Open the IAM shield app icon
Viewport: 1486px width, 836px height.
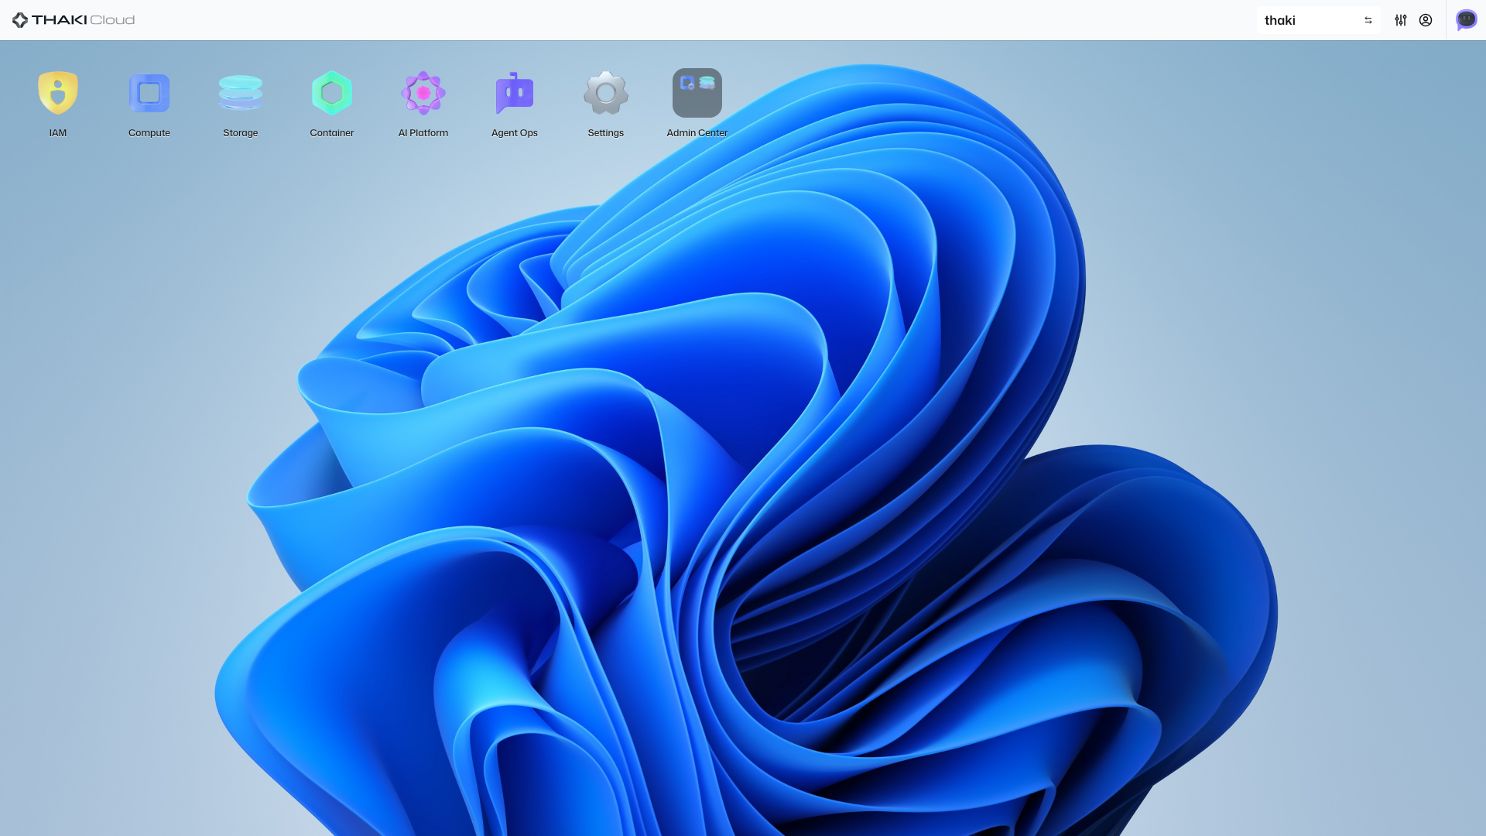tap(58, 93)
